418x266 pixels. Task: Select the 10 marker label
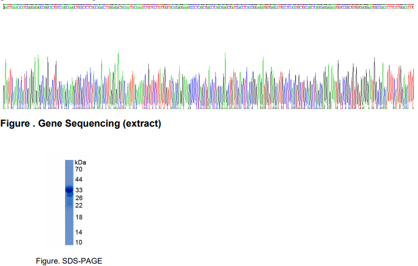pos(78,242)
